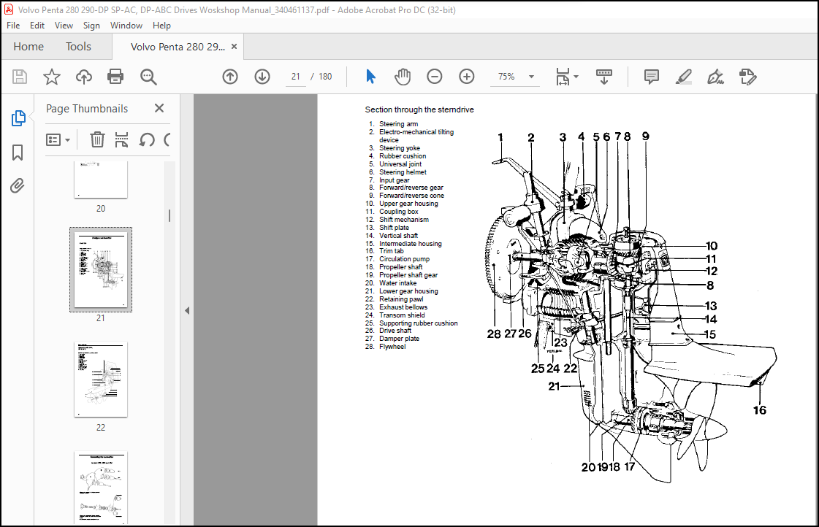Close the Volvo Penta document tab
Screen dimensions: 819x527
point(234,47)
